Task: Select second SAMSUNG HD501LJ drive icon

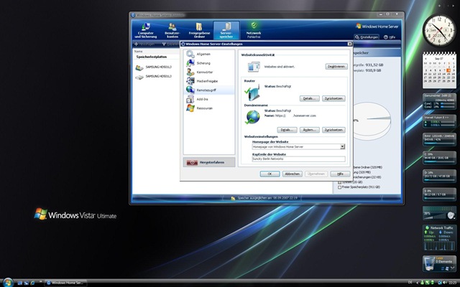Action: tap(139, 77)
